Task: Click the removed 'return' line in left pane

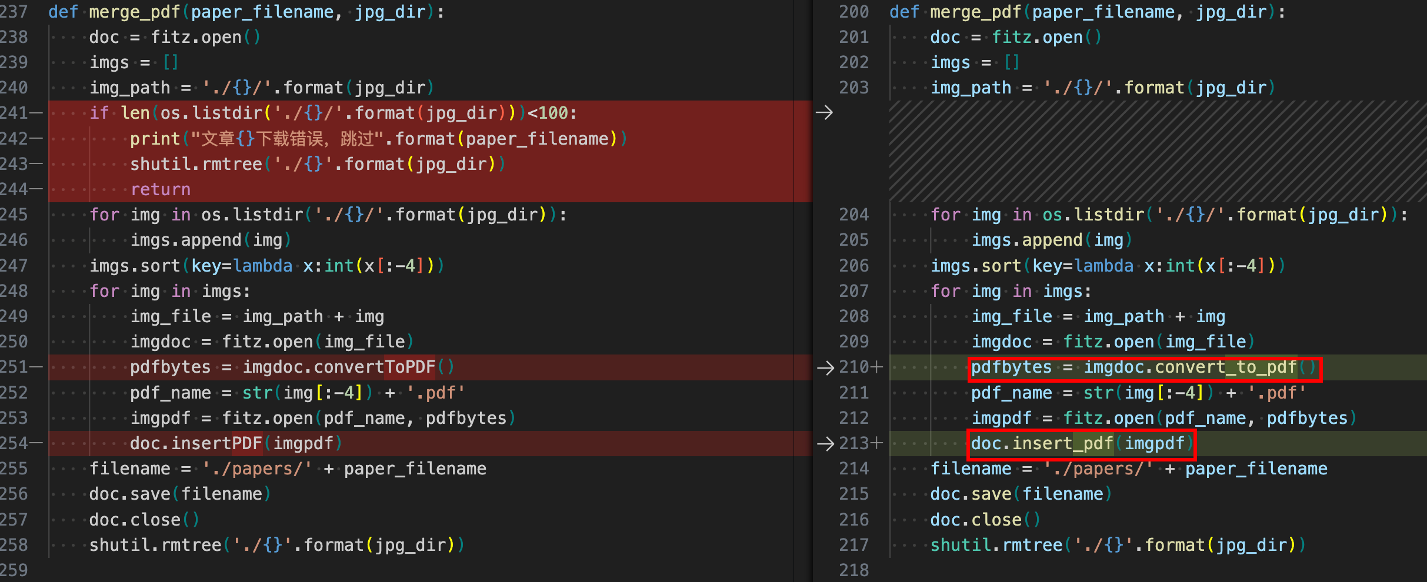Action: click(x=161, y=189)
